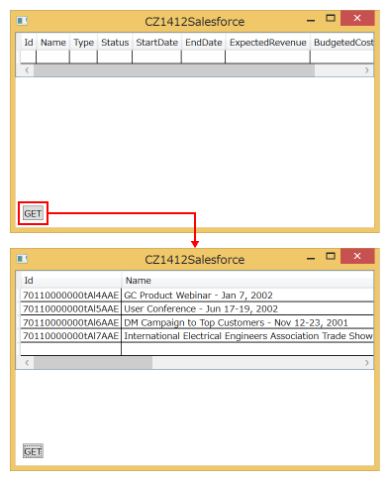Close the upper CZ1412Salesforce window
This screenshot has width=390, height=481.
[357, 18]
